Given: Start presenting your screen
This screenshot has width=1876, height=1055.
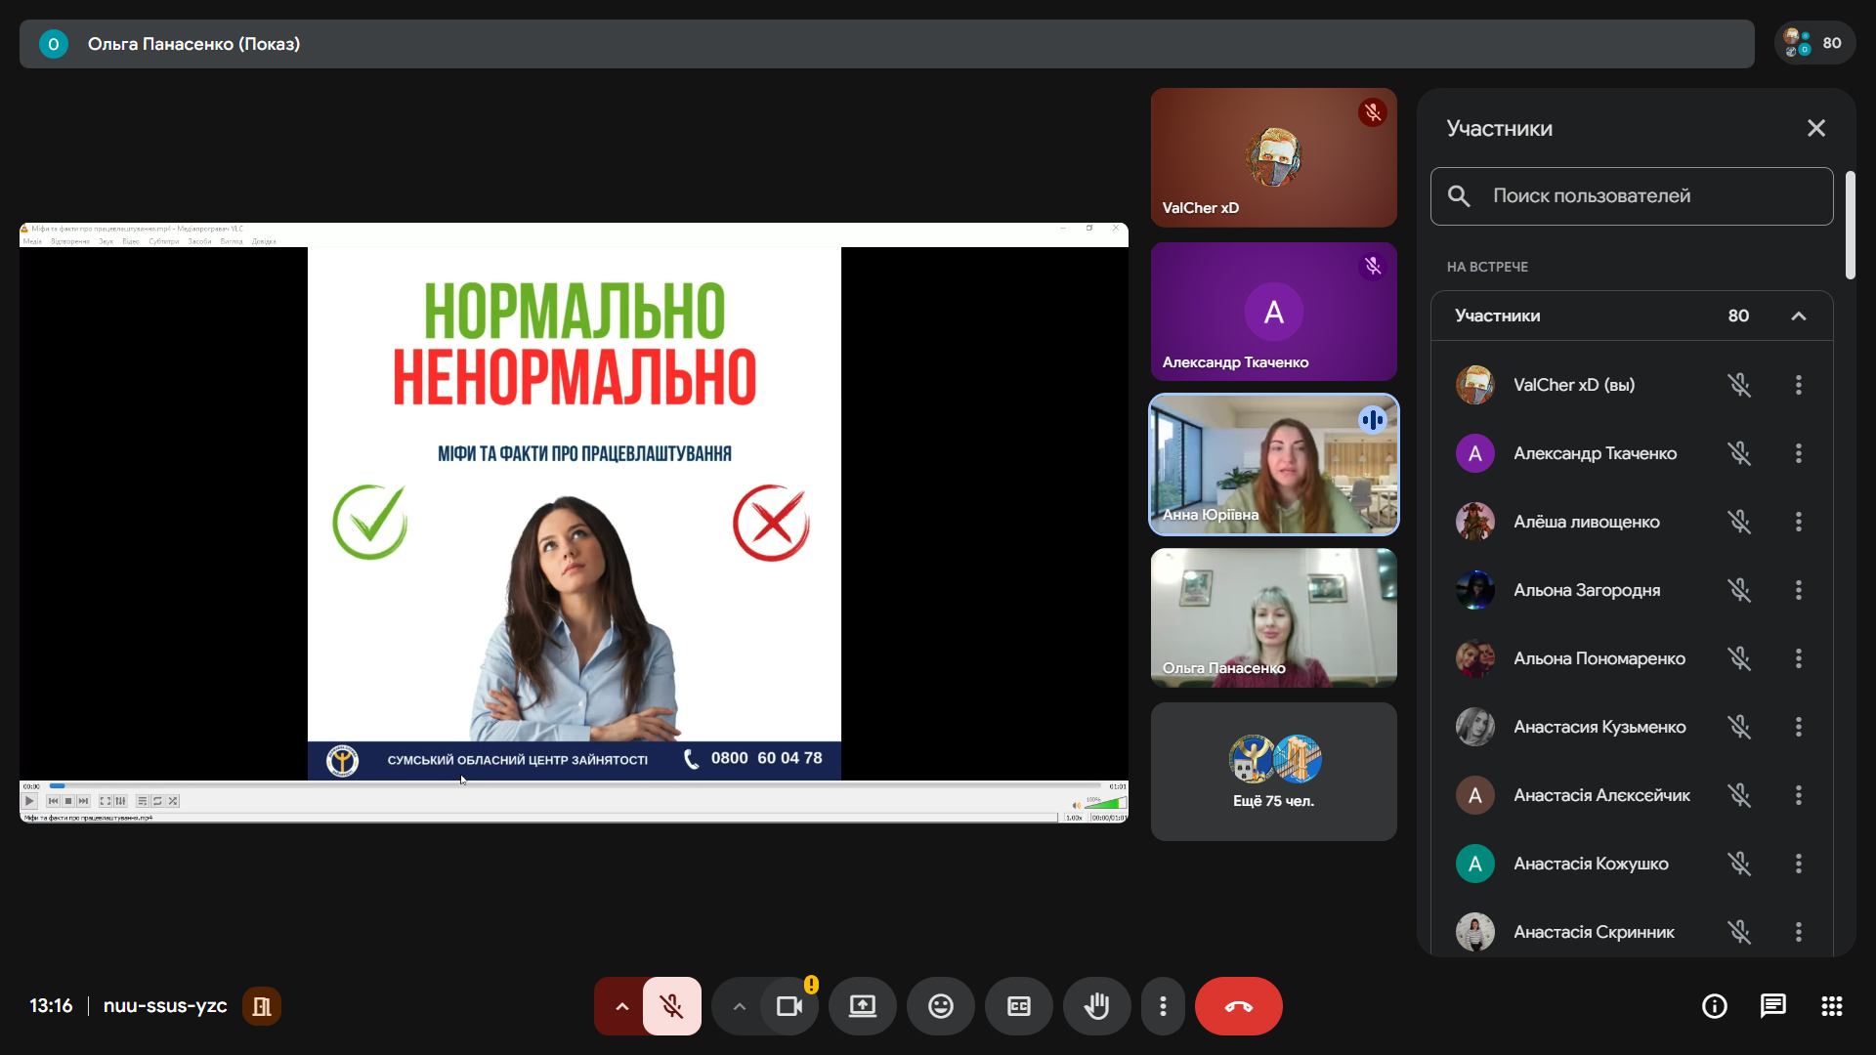Looking at the screenshot, I should point(862,1006).
